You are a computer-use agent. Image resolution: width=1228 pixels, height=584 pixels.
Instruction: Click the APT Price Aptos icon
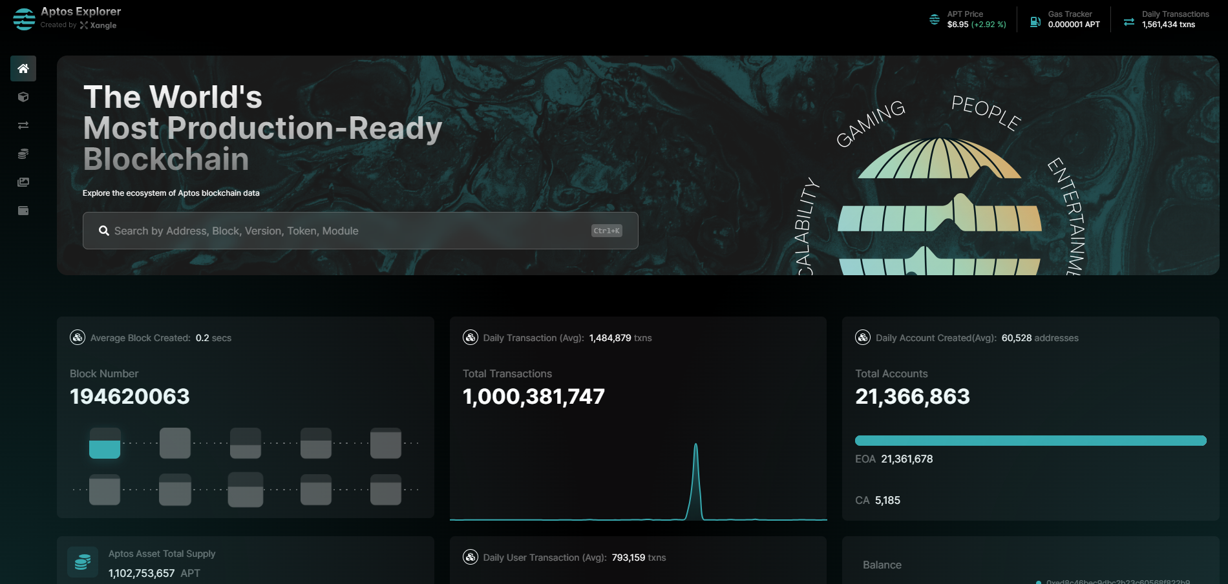pos(935,19)
